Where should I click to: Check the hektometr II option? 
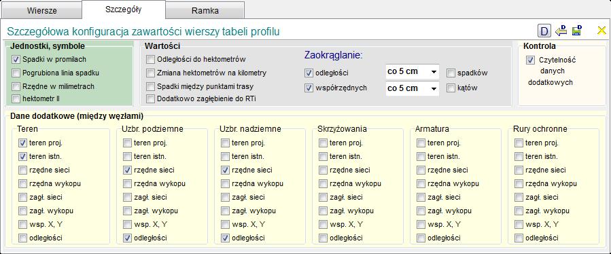point(16,99)
